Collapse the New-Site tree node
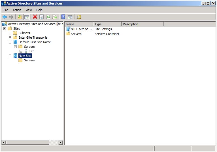 click(x=10, y=56)
